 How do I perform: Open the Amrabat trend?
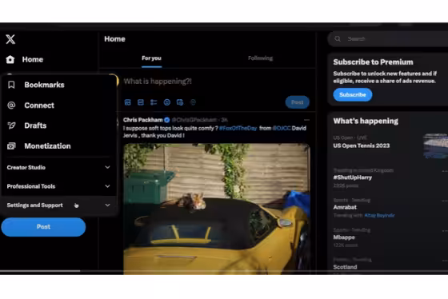pyautogui.click(x=345, y=207)
